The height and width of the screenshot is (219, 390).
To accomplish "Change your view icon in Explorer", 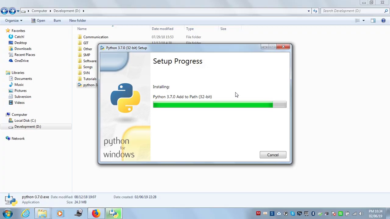I will coord(357,20).
